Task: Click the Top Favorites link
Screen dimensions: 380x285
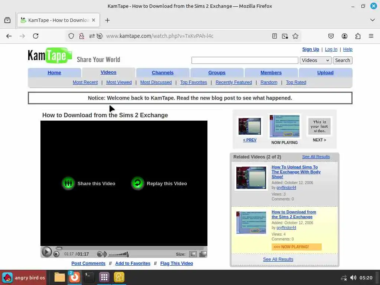Action: click(x=194, y=82)
